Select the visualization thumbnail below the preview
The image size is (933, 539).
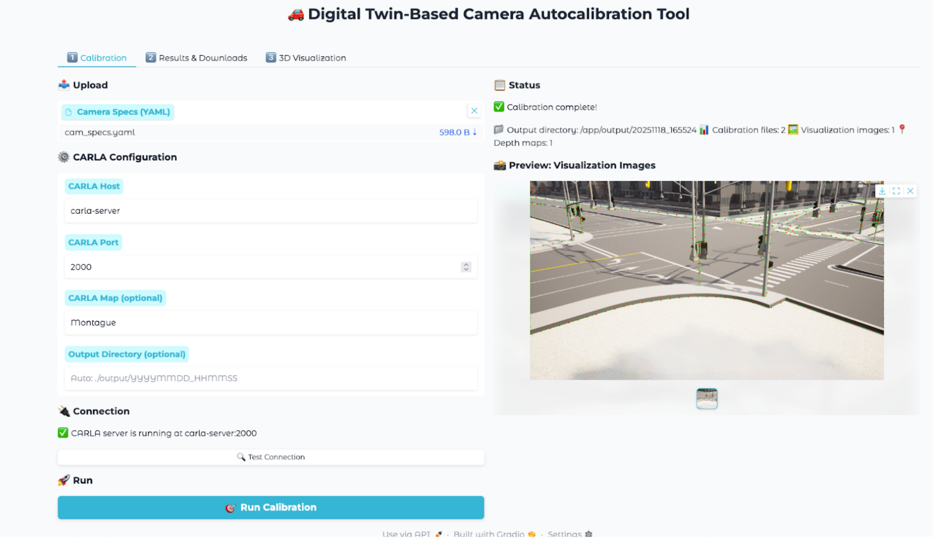707,398
